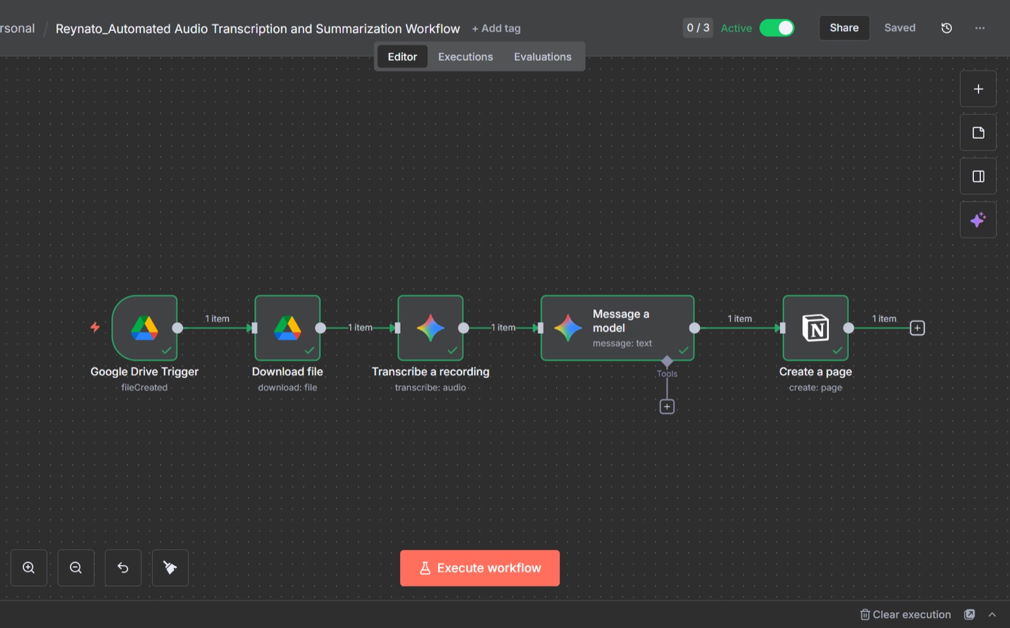Open the Message a model node
This screenshot has width=1010, height=628.
coord(617,328)
